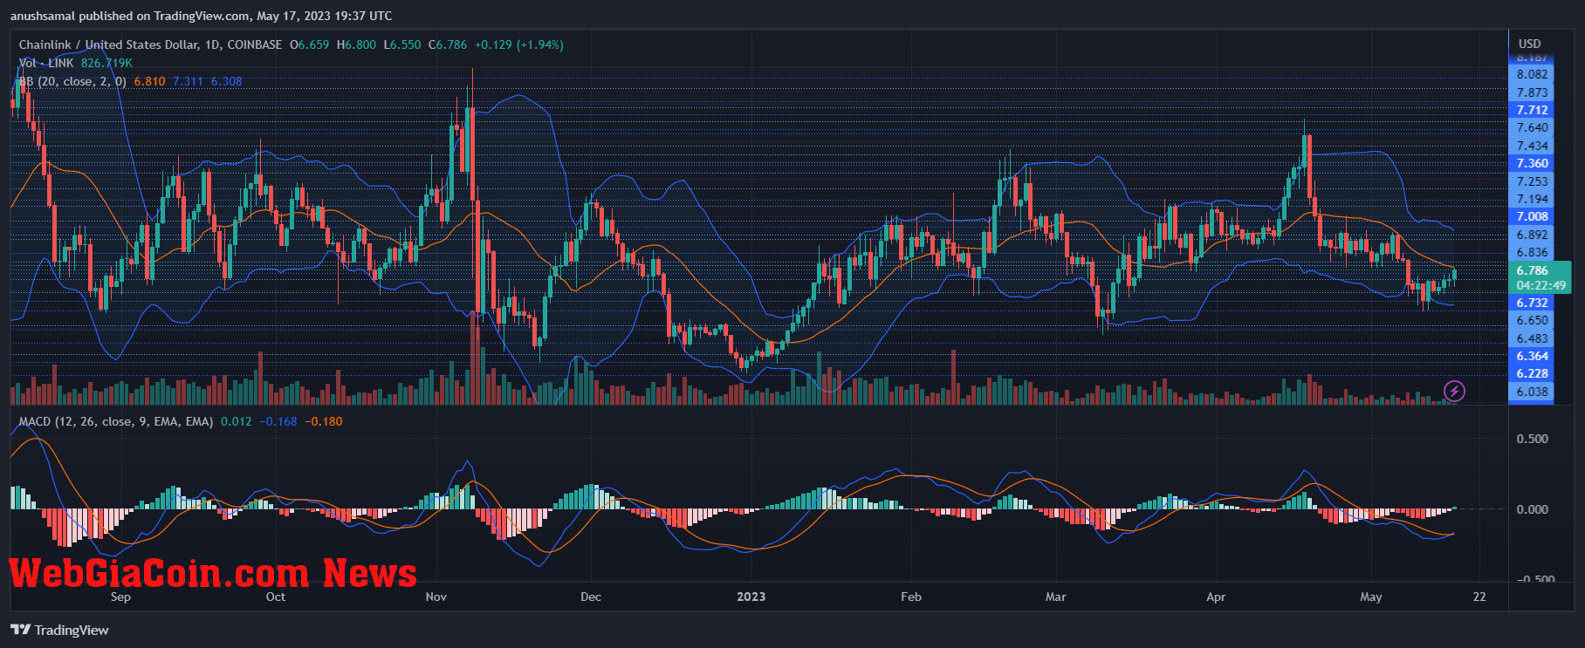Click the 8.082 price level label
The image size is (1585, 648).
click(1533, 74)
